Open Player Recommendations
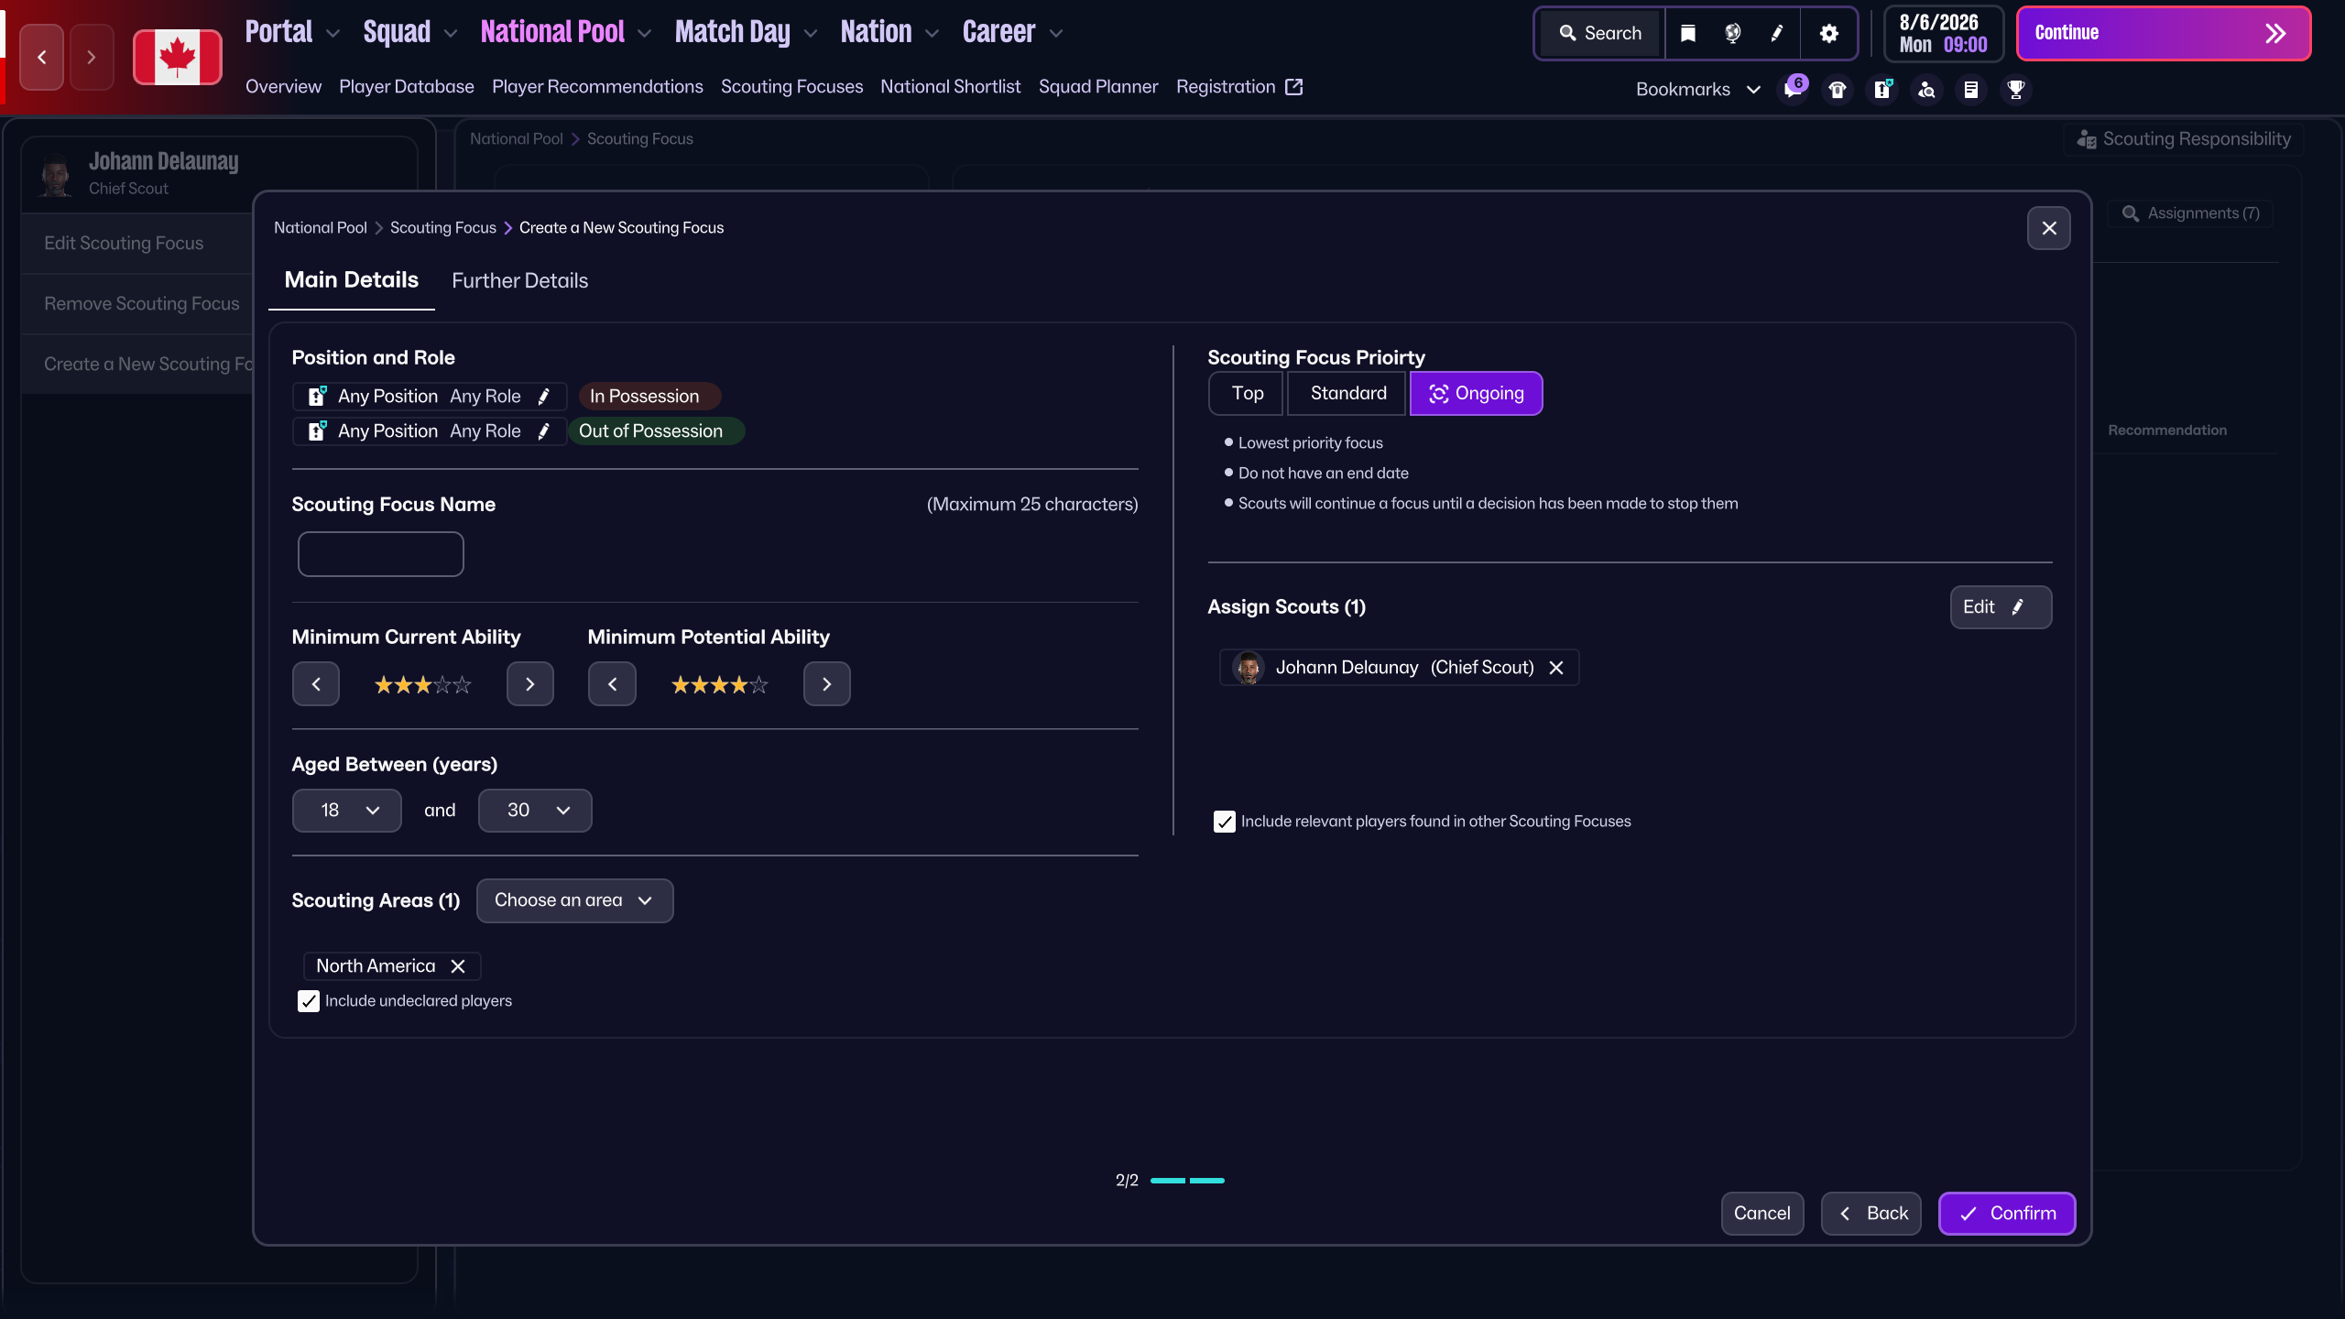This screenshot has height=1319, width=2345. [597, 86]
